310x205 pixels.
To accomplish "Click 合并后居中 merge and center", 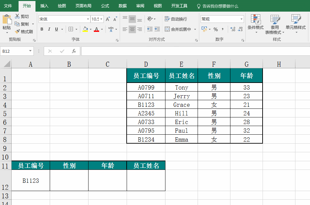I will [178, 29].
